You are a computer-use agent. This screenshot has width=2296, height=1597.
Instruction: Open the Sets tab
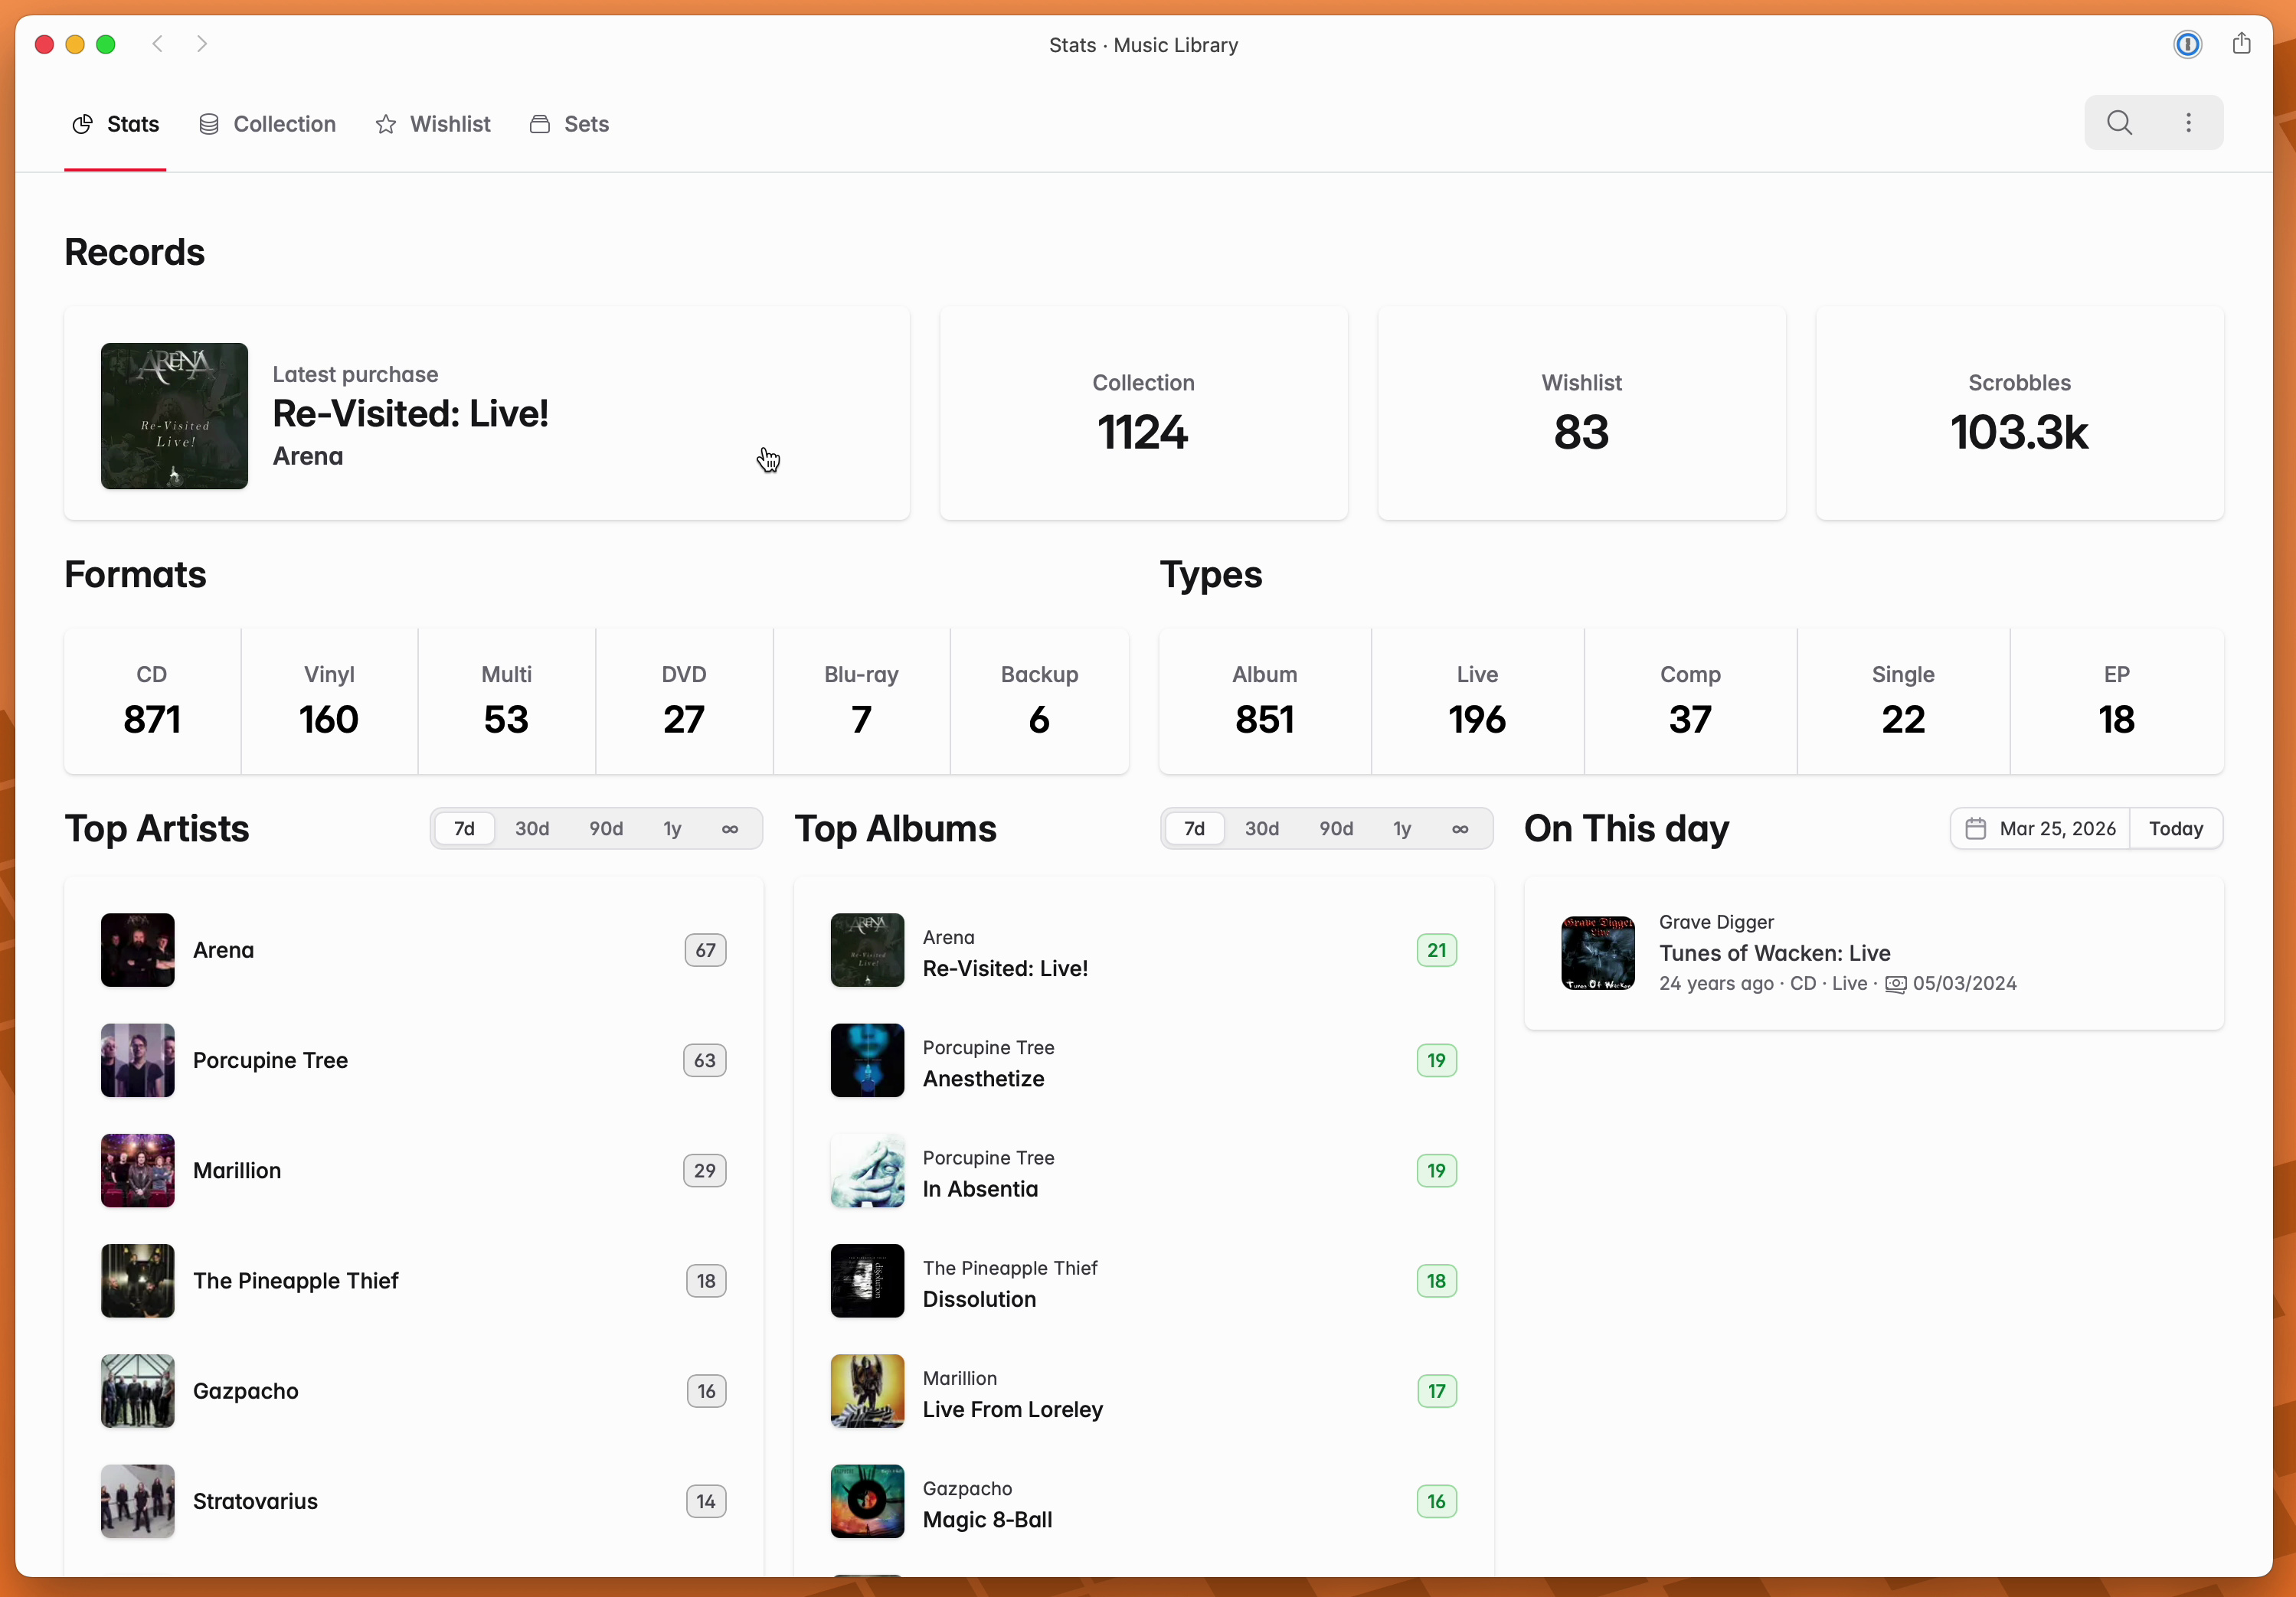click(x=569, y=124)
